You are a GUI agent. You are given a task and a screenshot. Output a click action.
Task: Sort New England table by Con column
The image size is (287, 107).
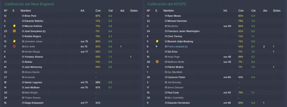click(x=98, y=11)
